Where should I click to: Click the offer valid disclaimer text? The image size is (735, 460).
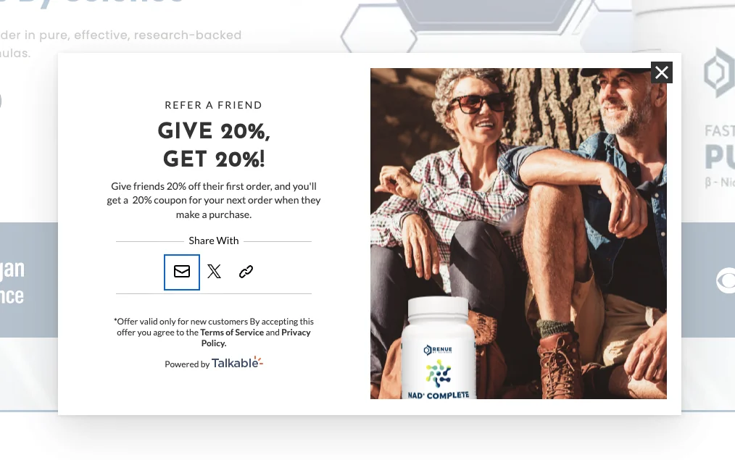(x=214, y=332)
